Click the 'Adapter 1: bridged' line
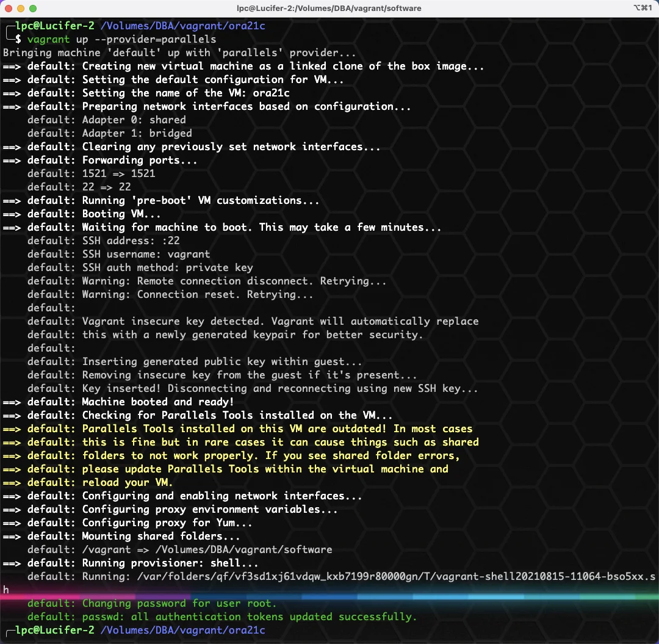Viewport: 659px width, 644px height. tap(110, 133)
